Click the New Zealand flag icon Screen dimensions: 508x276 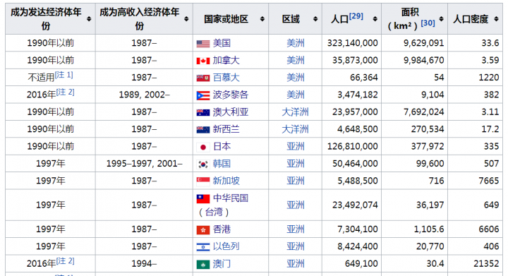[203, 130]
